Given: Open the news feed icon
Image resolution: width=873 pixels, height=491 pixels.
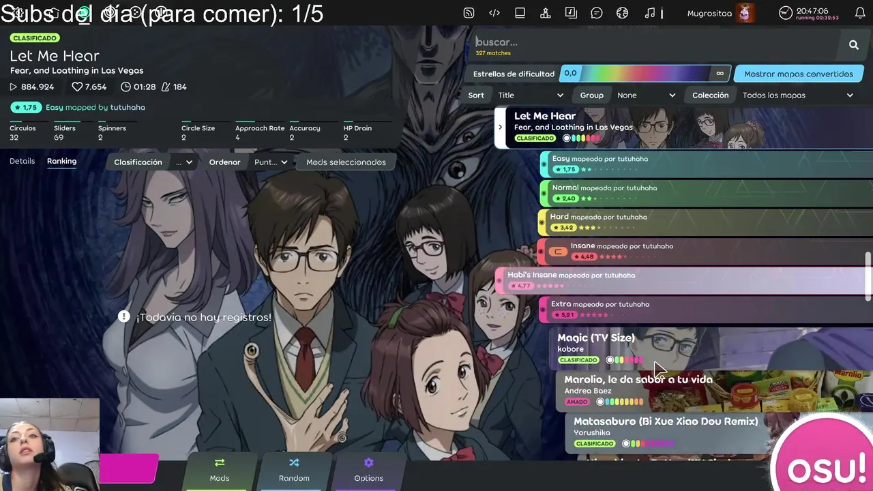Looking at the screenshot, I should tap(469, 13).
